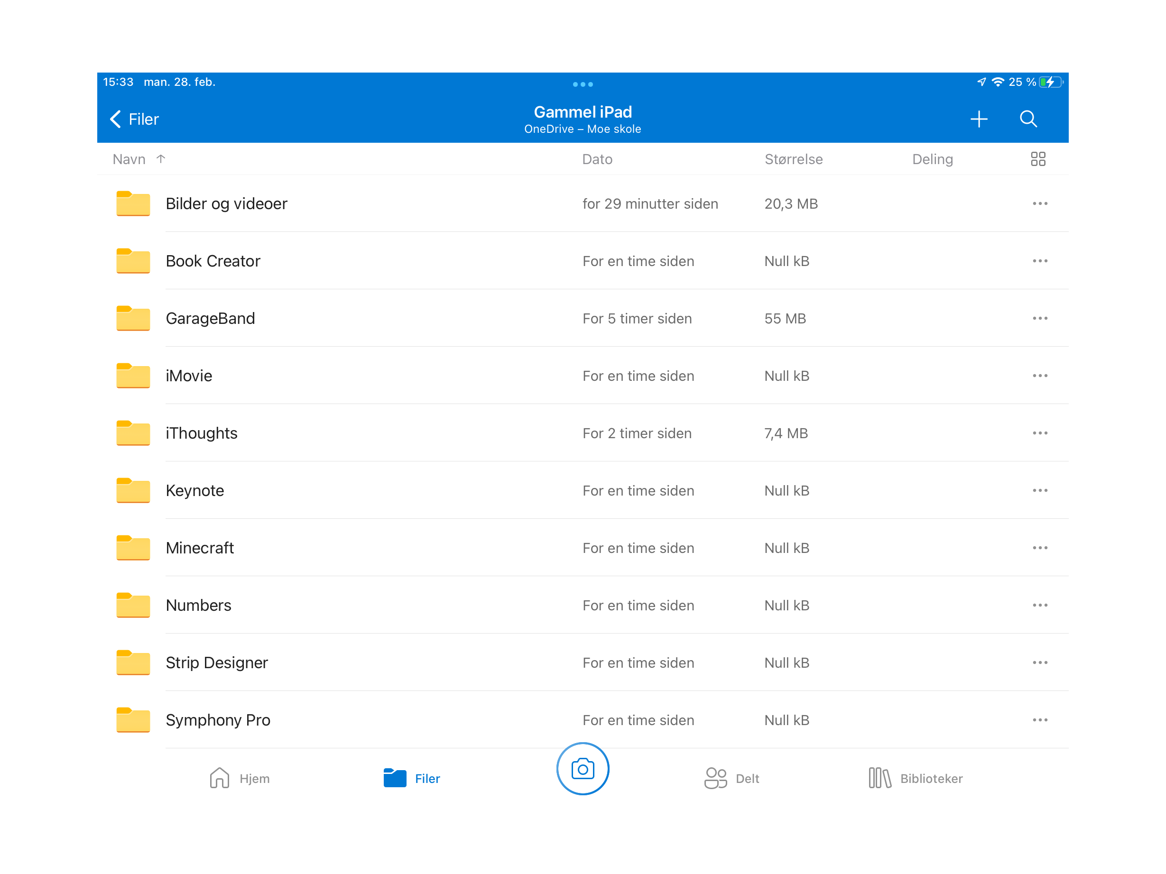Image resolution: width=1166 pixels, height=874 pixels.
Task: Click the Symphony Pro folder icon
Action: tap(133, 720)
